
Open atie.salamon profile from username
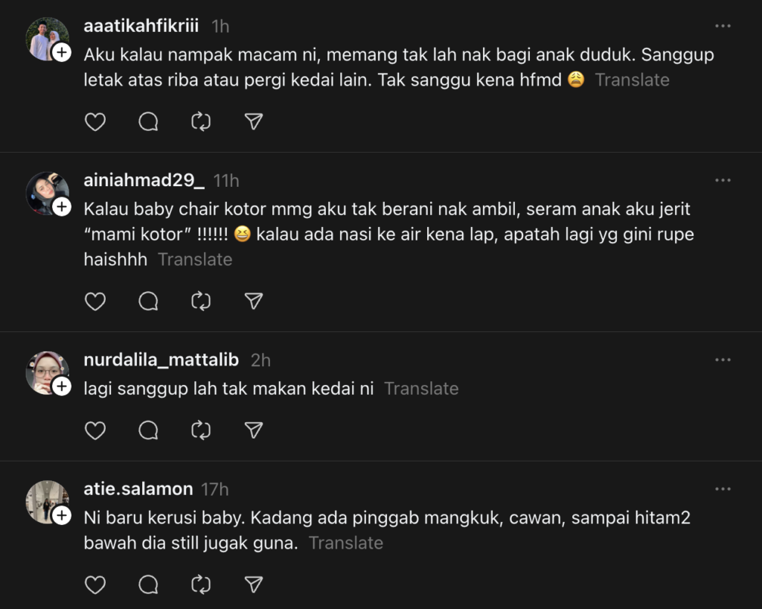pyautogui.click(x=138, y=489)
